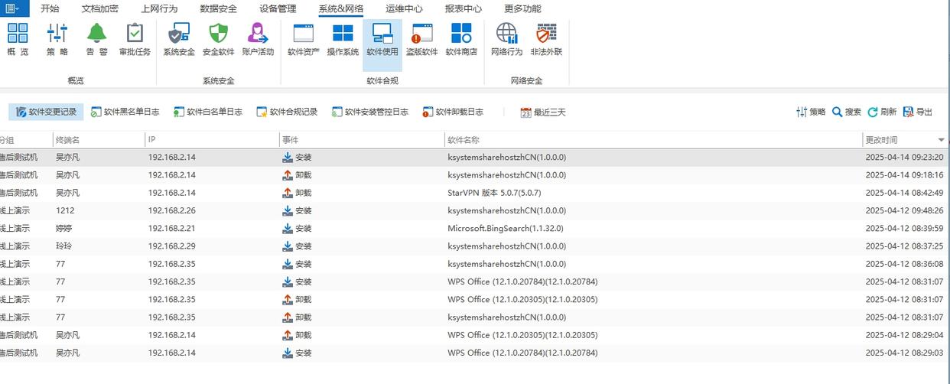This screenshot has height=384, width=950.
Task: Open 盗版软件 pirated software view
Action: [x=421, y=40]
